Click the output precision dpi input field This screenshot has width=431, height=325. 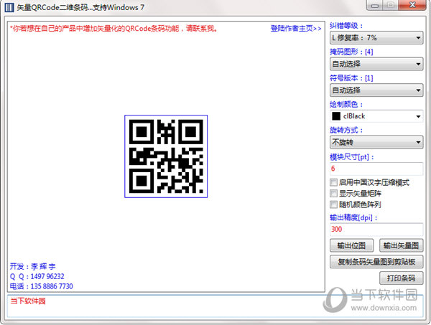coord(376,229)
